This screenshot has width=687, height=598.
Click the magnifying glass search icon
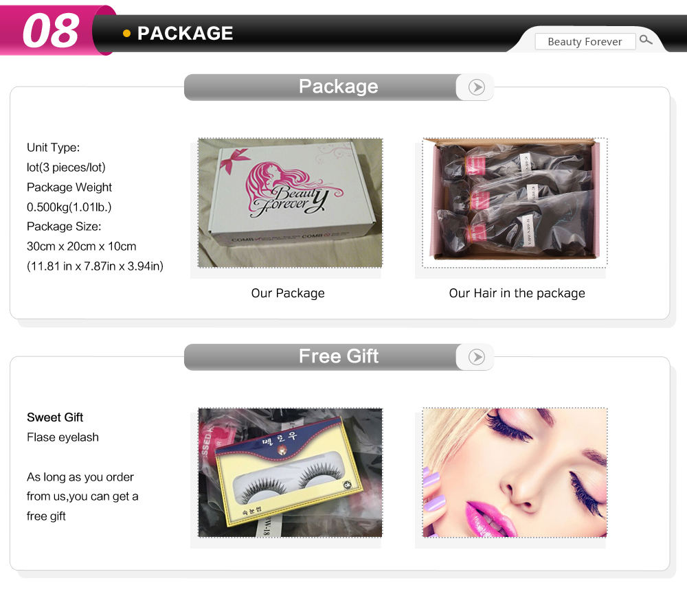pos(645,40)
